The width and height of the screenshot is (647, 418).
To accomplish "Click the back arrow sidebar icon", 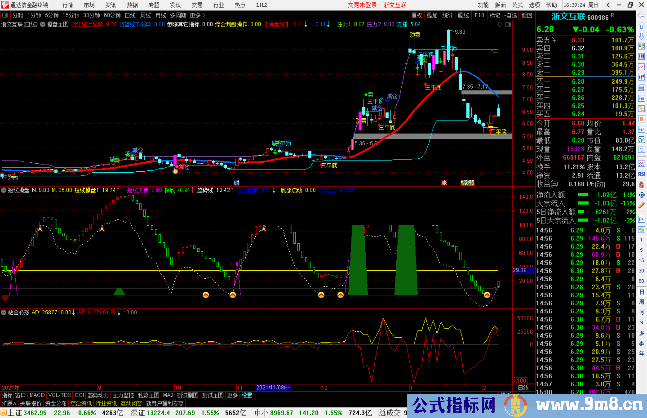I will pyautogui.click(x=641, y=15).
